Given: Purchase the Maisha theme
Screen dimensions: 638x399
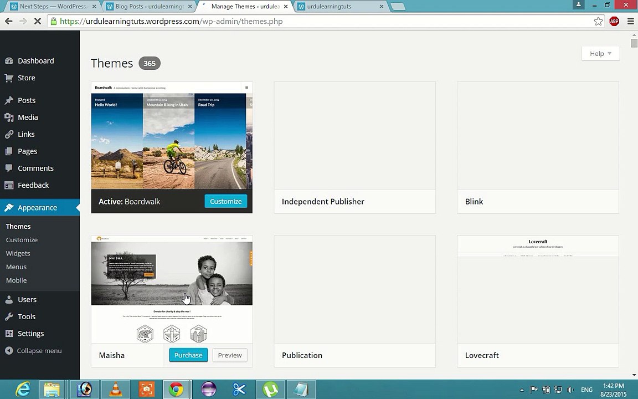Looking at the screenshot, I should pyautogui.click(x=188, y=355).
